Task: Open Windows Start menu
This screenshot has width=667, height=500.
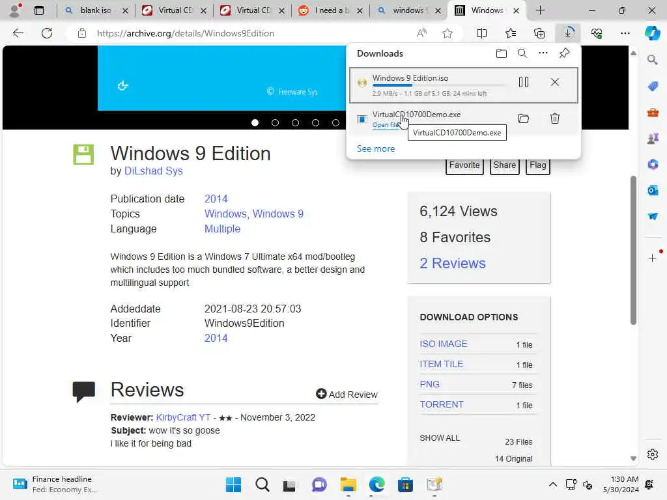Action: [234, 484]
